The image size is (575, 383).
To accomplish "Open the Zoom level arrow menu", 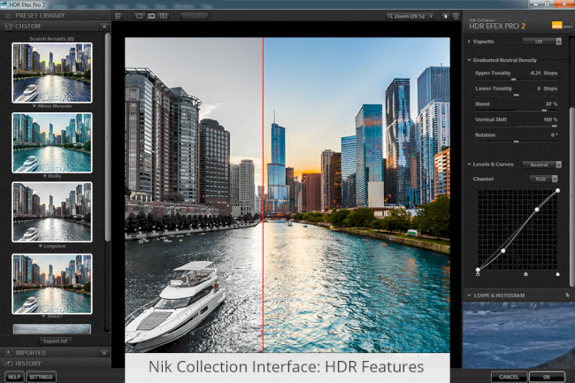I will click(x=431, y=16).
